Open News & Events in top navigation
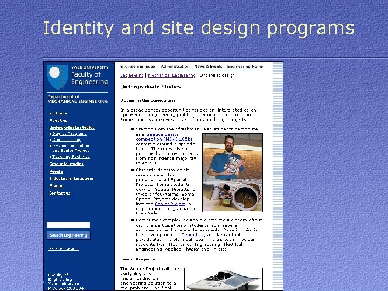The image size is (388, 291). [x=208, y=67]
